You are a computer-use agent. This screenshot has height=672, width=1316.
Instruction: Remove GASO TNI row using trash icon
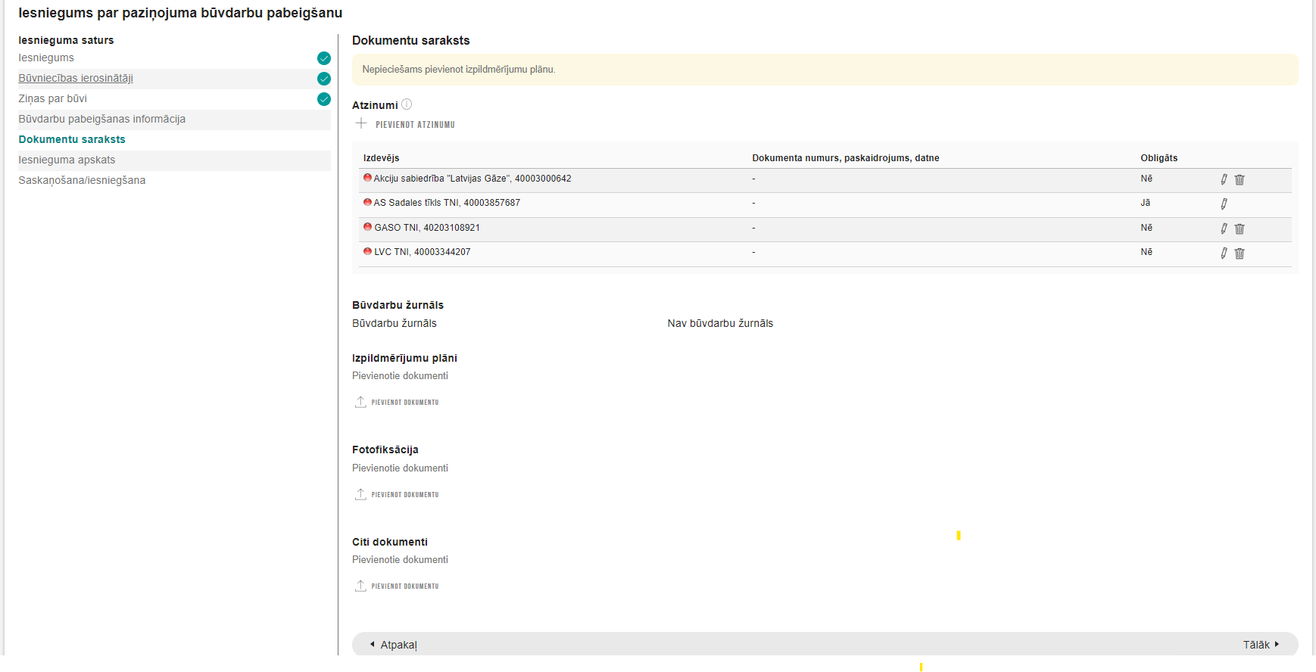pyautogui.click(x=1240, y=229)
